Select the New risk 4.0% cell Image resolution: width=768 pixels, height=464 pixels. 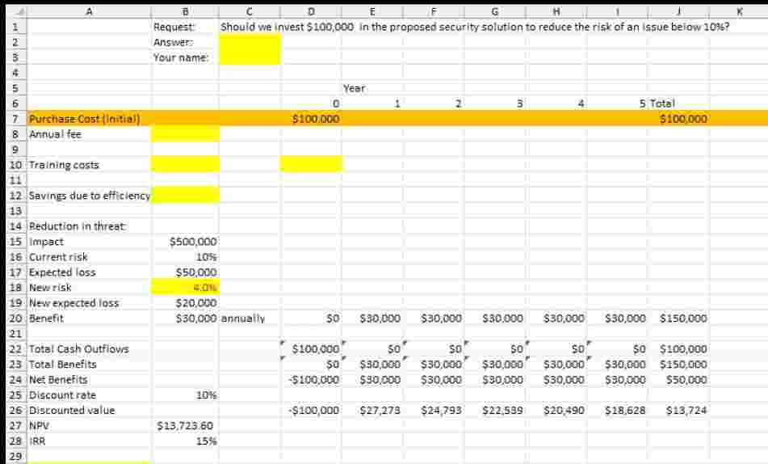tap(185, 288)
